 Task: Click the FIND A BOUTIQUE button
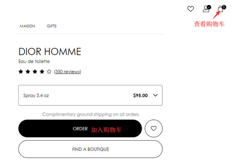pos(91,149)
